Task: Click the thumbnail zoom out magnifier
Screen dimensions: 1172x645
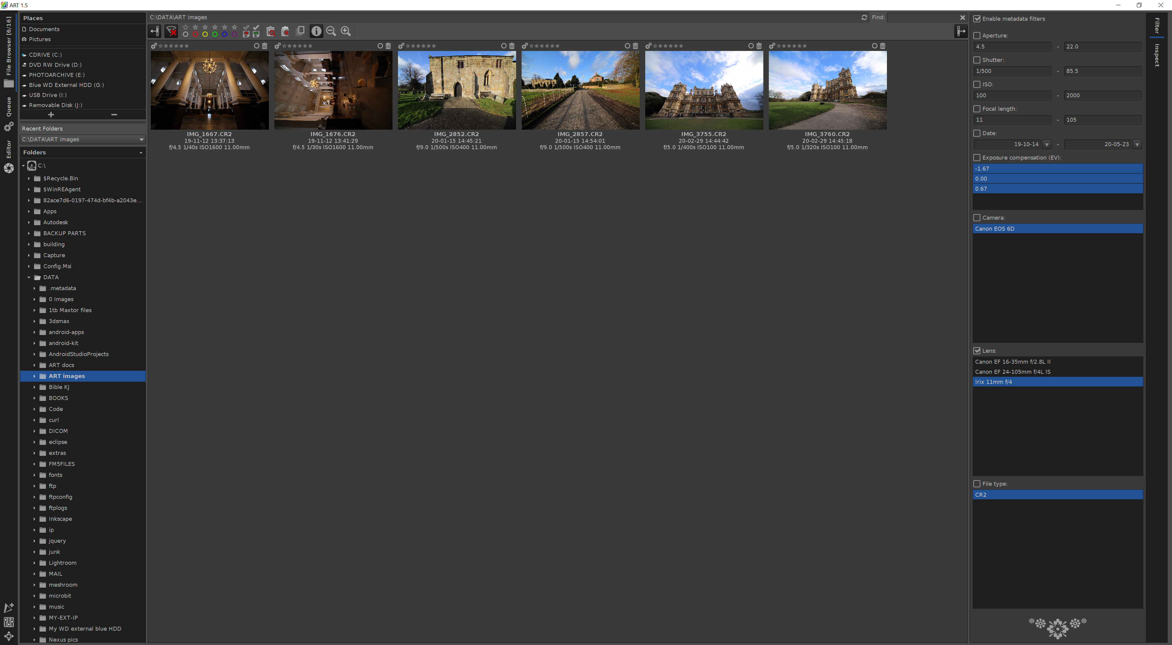Action: [x=331, y=31]
